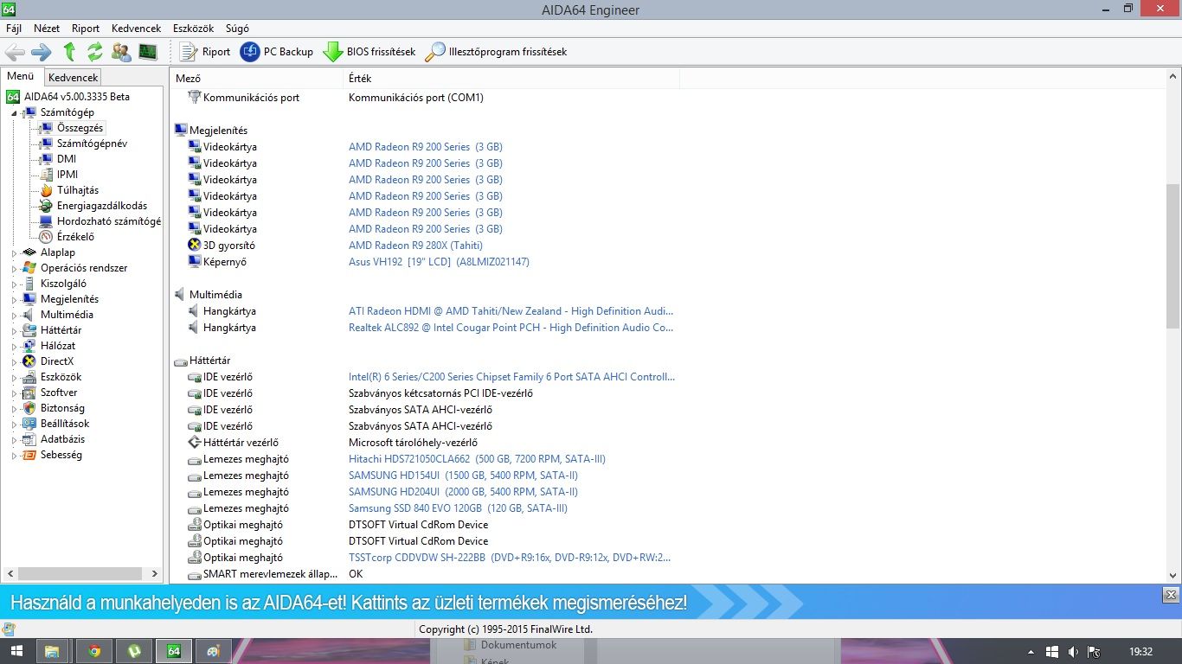The width and height of the screenshot is (1182, 664).
Task: Click the taskbar volume speaker icon
Action: [x=1073, y=652]
